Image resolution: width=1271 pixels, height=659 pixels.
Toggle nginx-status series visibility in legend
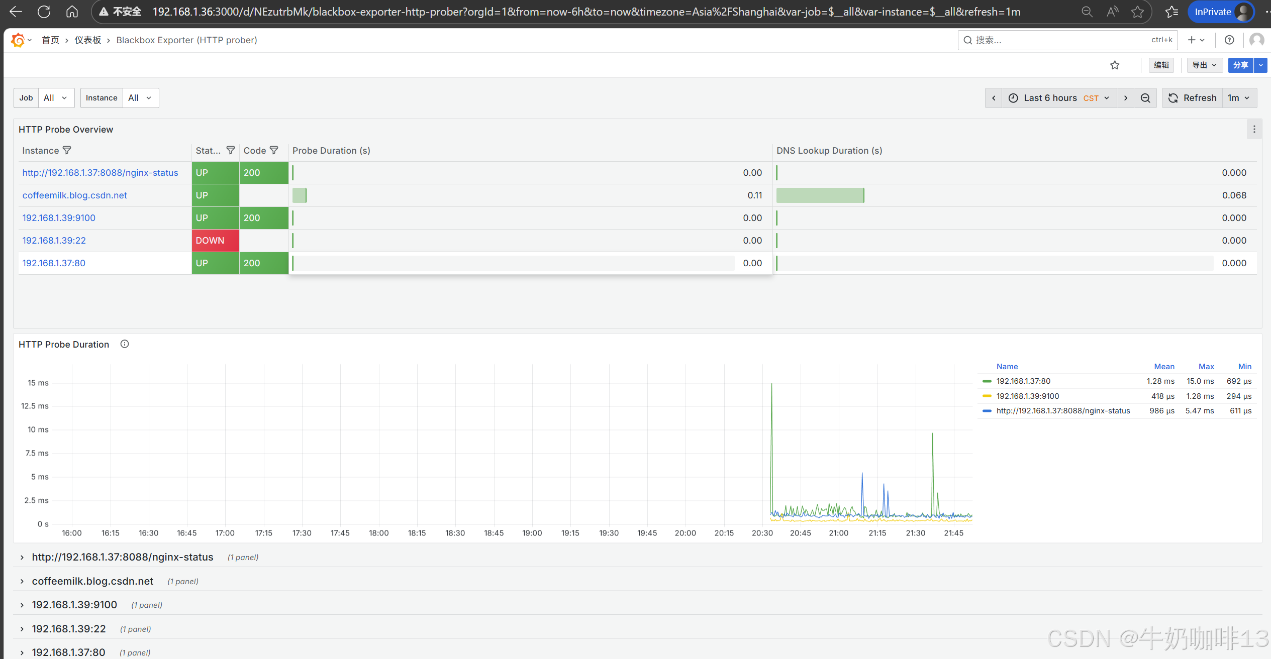[x=1063, y=411]
